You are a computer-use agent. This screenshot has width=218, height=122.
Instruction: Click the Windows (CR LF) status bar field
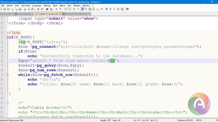point(185,120)
